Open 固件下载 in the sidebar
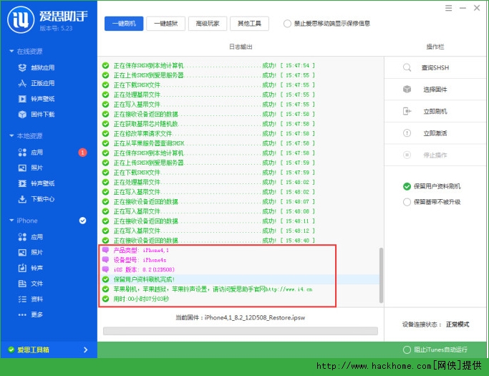The height and width of the screenshot is (376, 489). tap(42, 114)
